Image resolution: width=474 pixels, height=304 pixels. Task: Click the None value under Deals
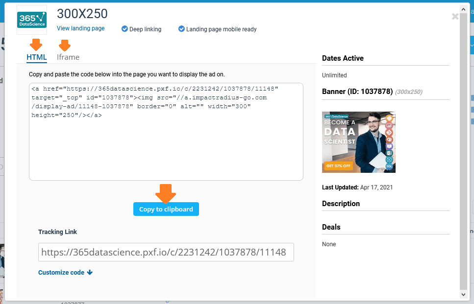pos(329,244)
